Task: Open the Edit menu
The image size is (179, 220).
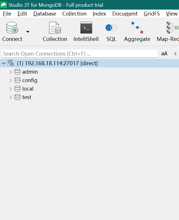Action: point(22,14)
